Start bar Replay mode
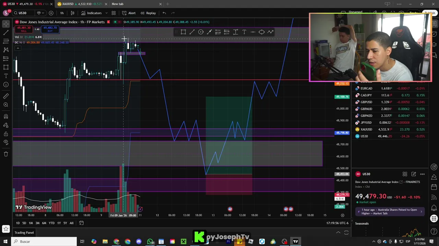This screenshot has height=246, width=439. click(148, 13)
